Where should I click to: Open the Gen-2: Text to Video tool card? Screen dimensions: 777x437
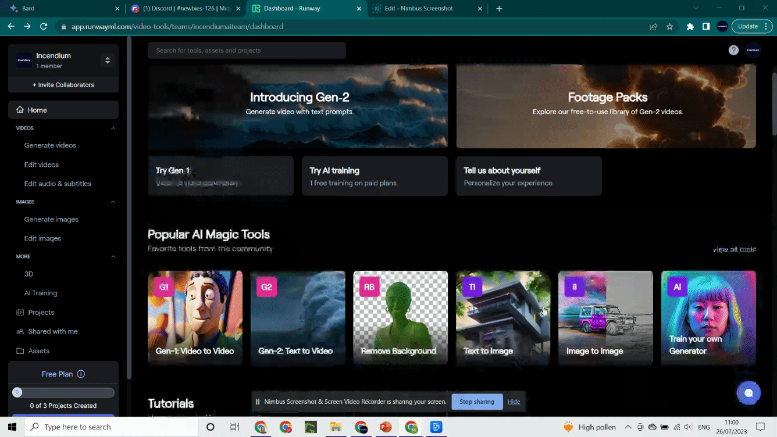coord(298,317)
